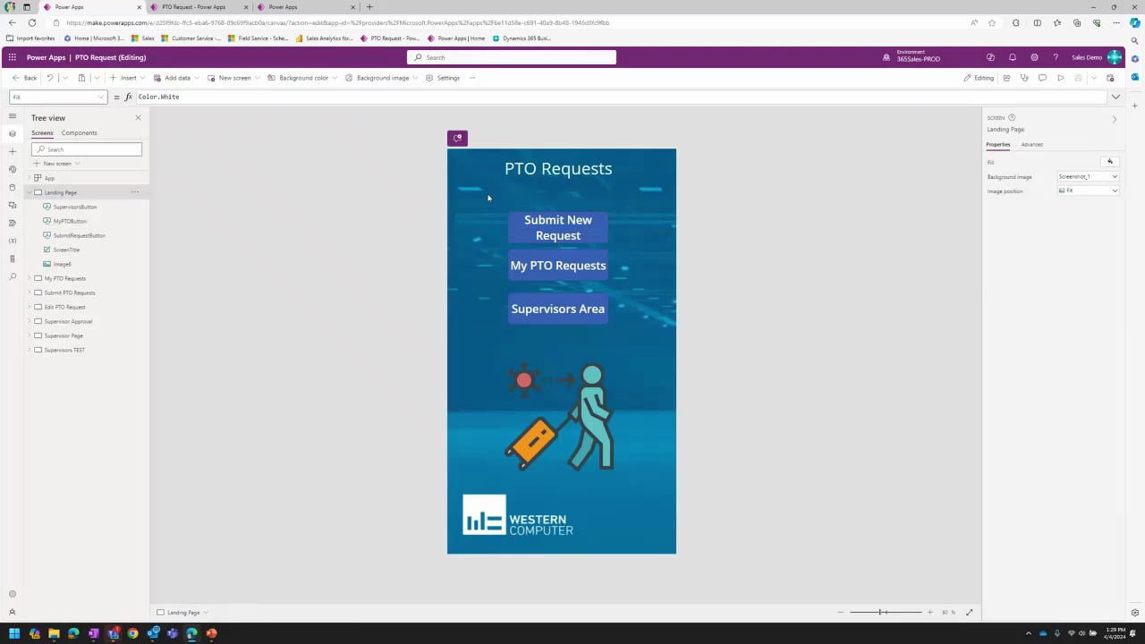Share the app via the share icon

pyautogui.click(x=1006, y=78)
